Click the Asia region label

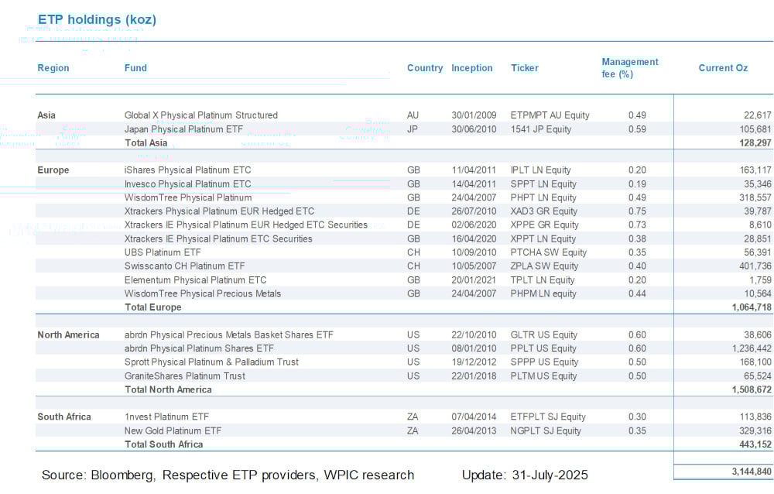[x=46, y=115]
